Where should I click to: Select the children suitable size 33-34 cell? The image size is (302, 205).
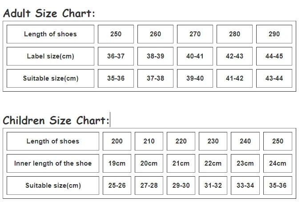click(x=246, y=186)
